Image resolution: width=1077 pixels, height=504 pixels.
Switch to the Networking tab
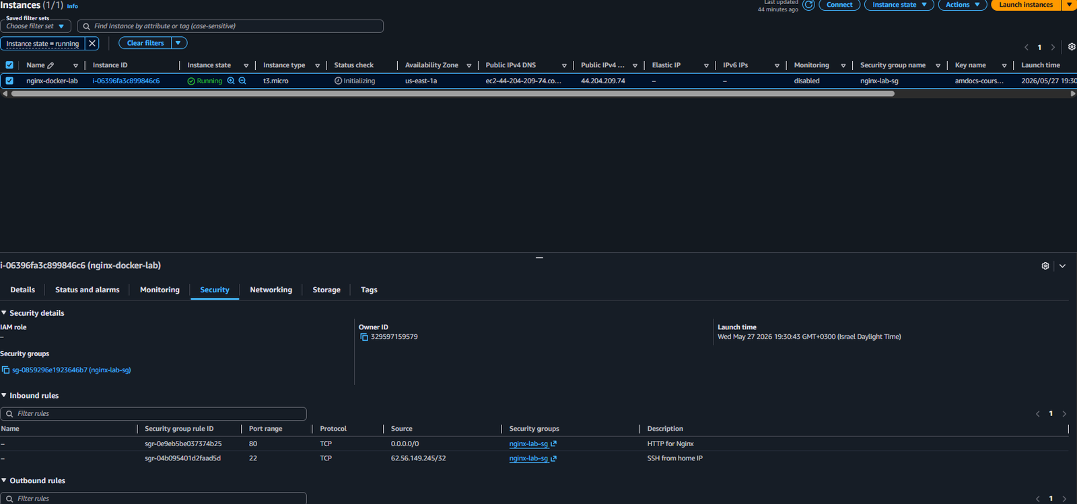click(271, 290)
